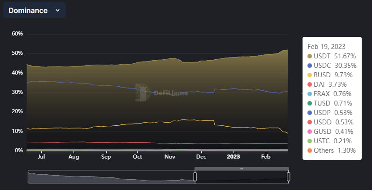
Task: Click the 'USTC 0.21%' tooltip entry
Action: click(x=329, y=141)
